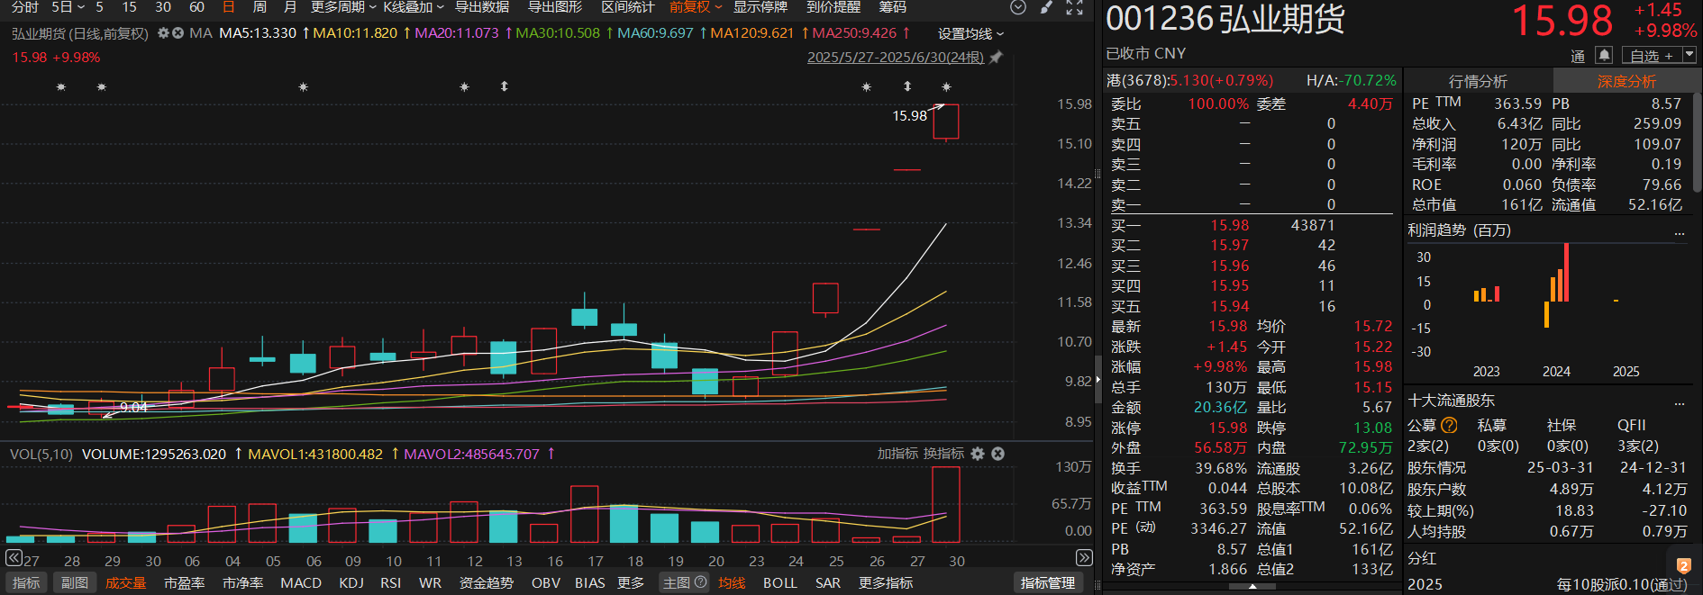Screen dimensions: 1703x595
Task: Open MA indicator settings gear icon
Action: coord(163,33)
